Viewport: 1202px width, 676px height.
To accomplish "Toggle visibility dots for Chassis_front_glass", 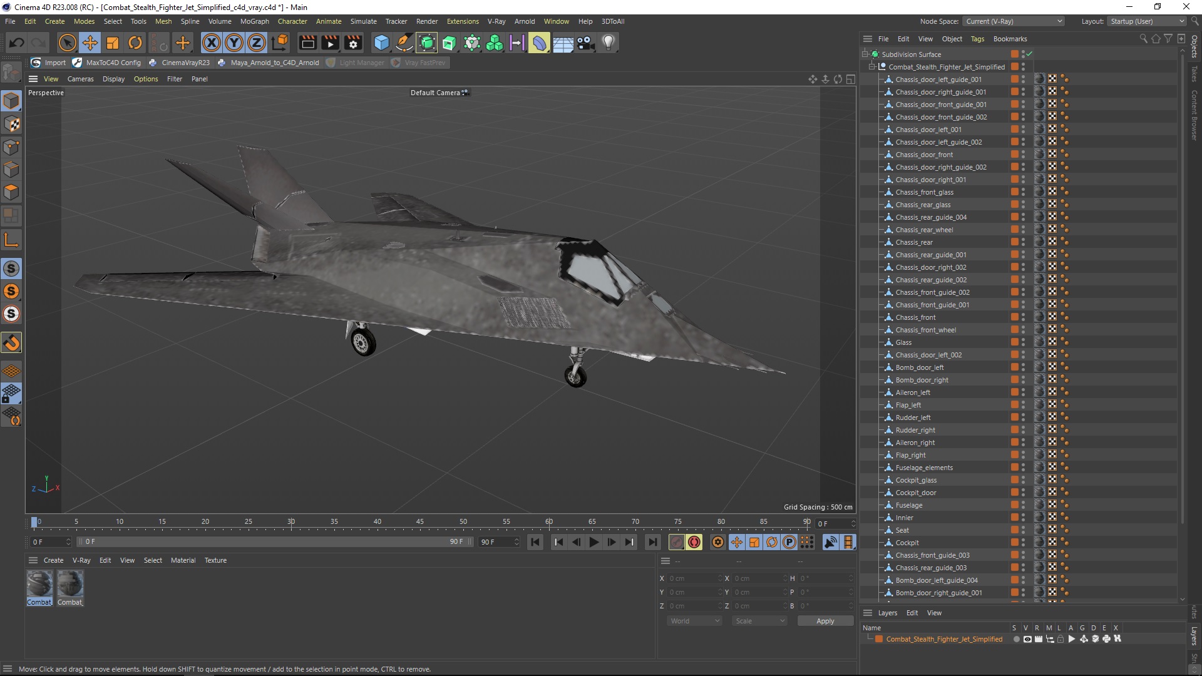I will click(1024, 192).
